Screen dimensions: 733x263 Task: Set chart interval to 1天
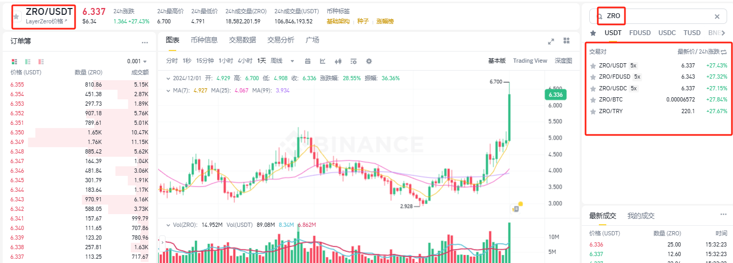[x=261, y=61]
